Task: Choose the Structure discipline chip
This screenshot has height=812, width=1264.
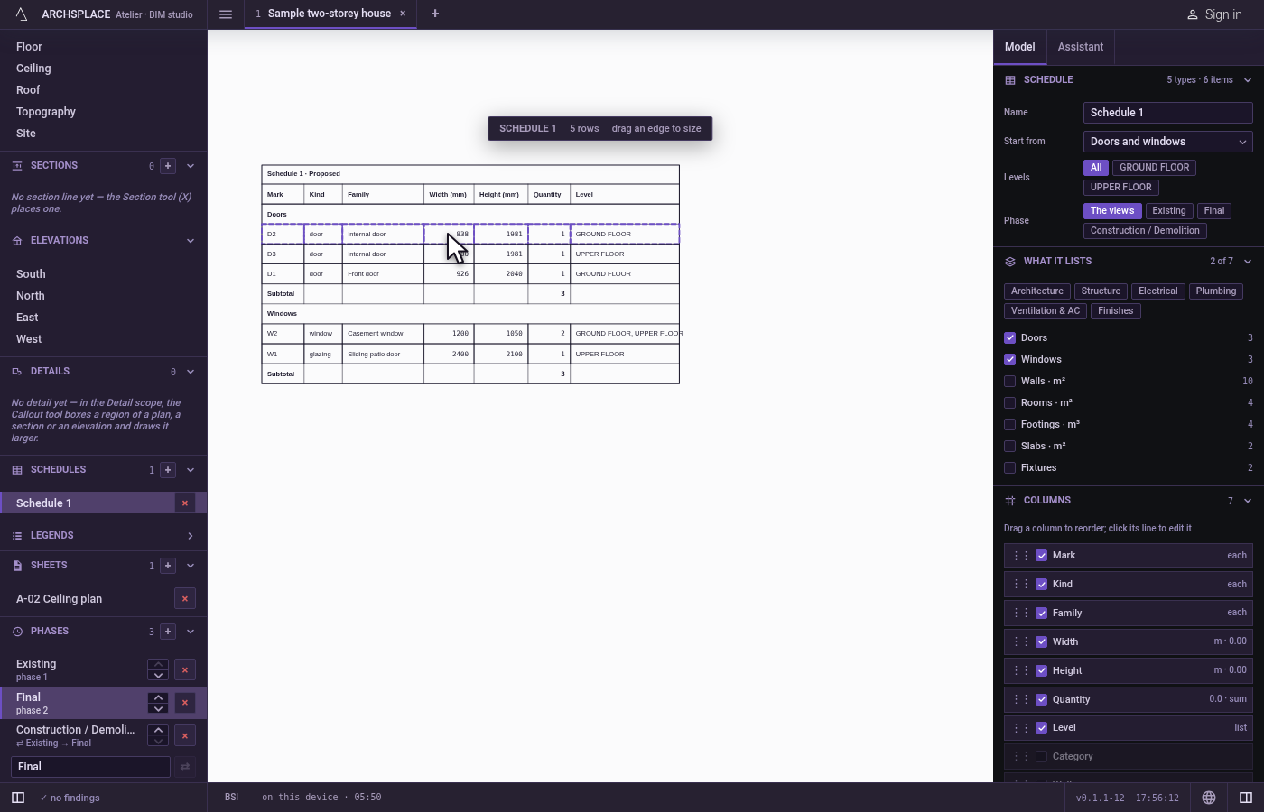Action: 1101,291
